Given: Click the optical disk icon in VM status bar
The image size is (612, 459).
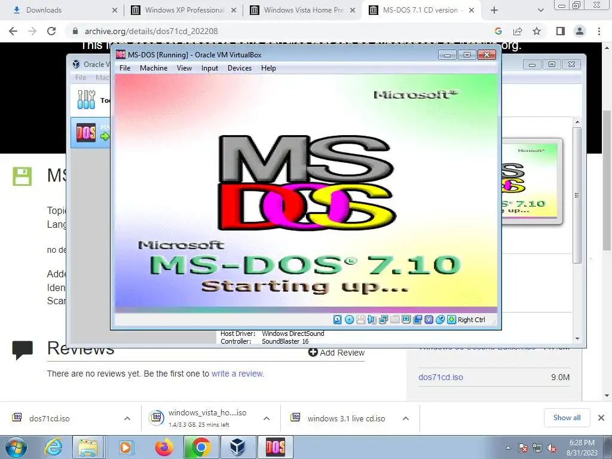Looking at the screenshot, I should 349,320.
